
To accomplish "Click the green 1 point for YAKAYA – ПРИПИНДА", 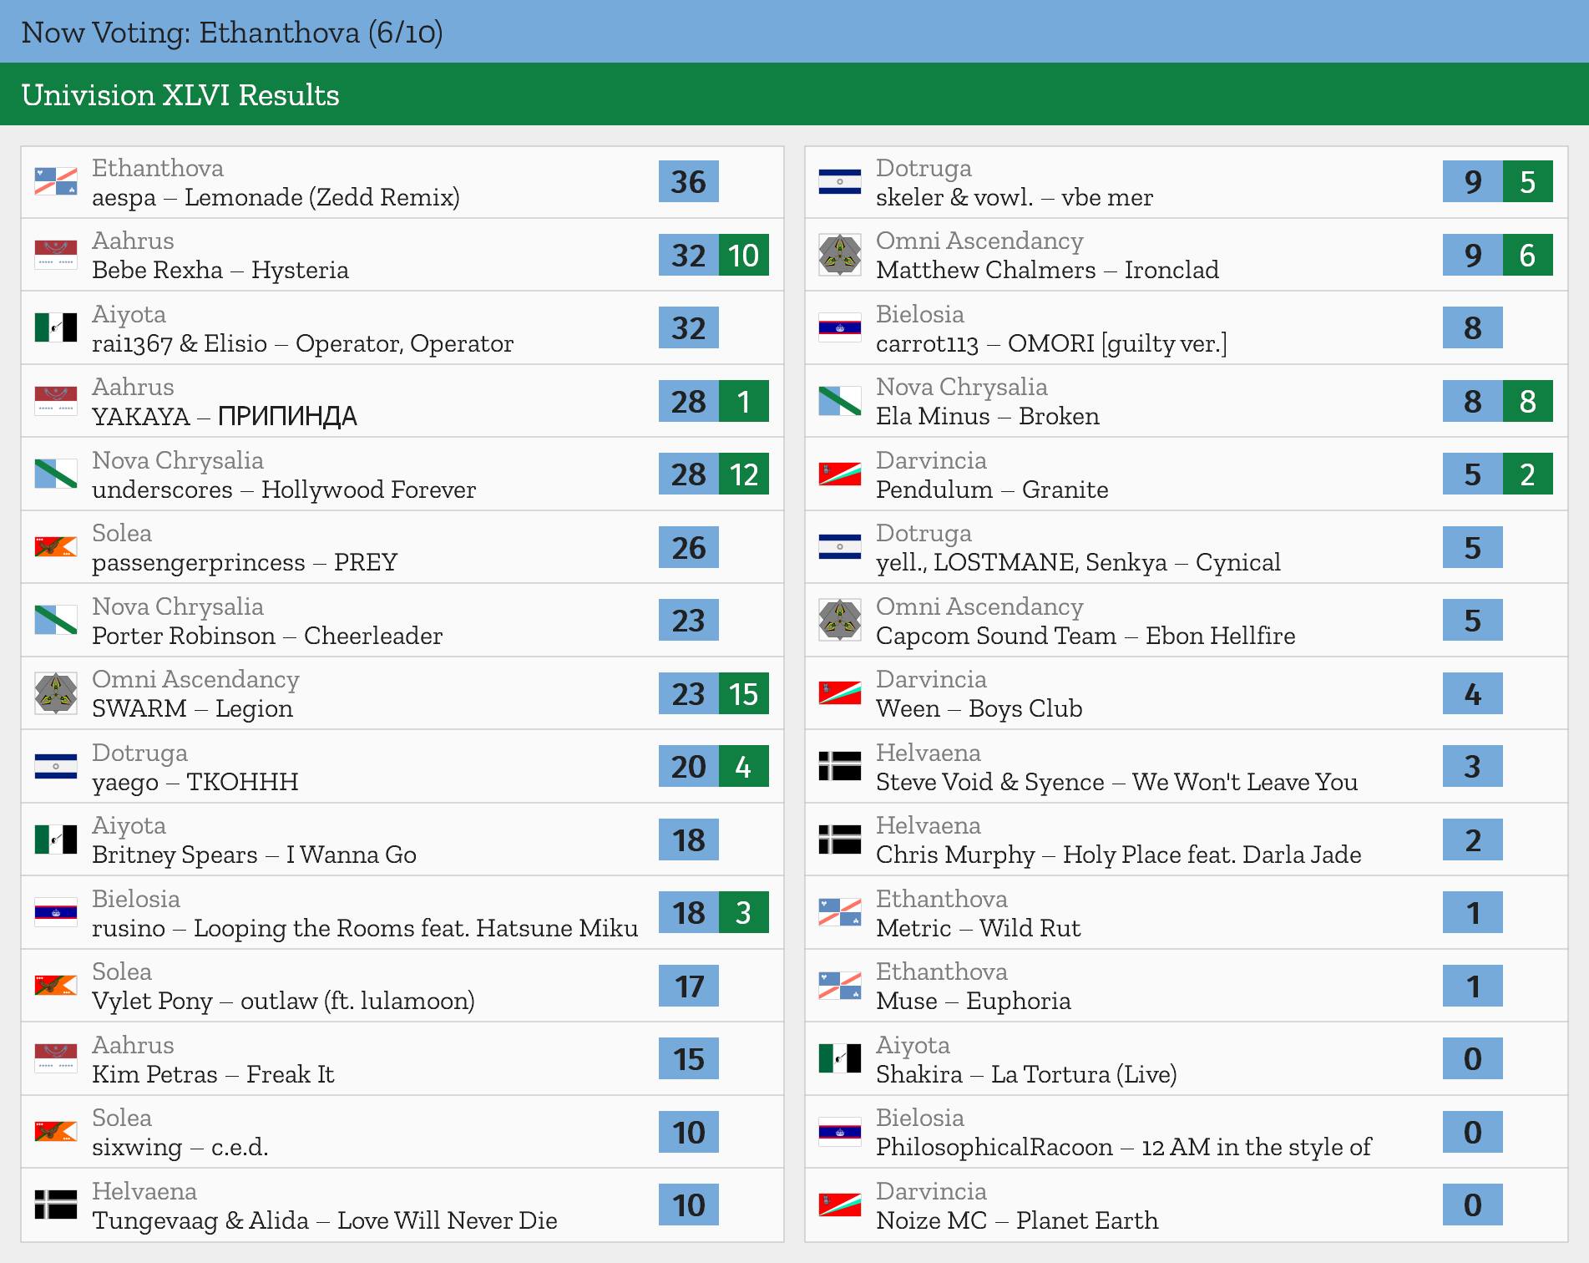I will click(x=744, y=401).
